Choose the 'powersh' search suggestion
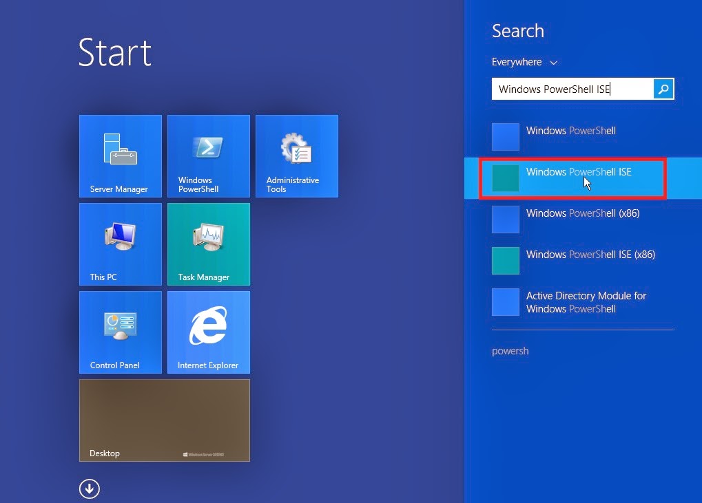The image size is (702, 503). tap(510, 351)
